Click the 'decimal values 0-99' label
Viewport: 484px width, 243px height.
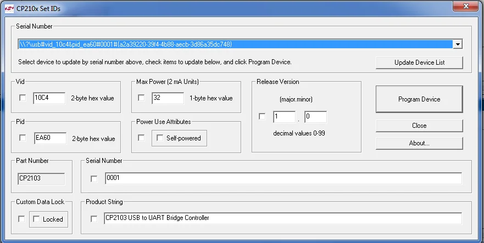tap(299, 133)
